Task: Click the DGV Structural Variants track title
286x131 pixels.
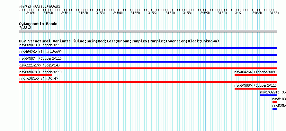Action: [119, 41]
